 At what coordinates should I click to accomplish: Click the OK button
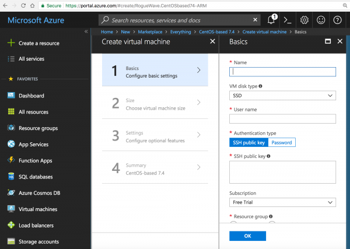click(247, 236)
